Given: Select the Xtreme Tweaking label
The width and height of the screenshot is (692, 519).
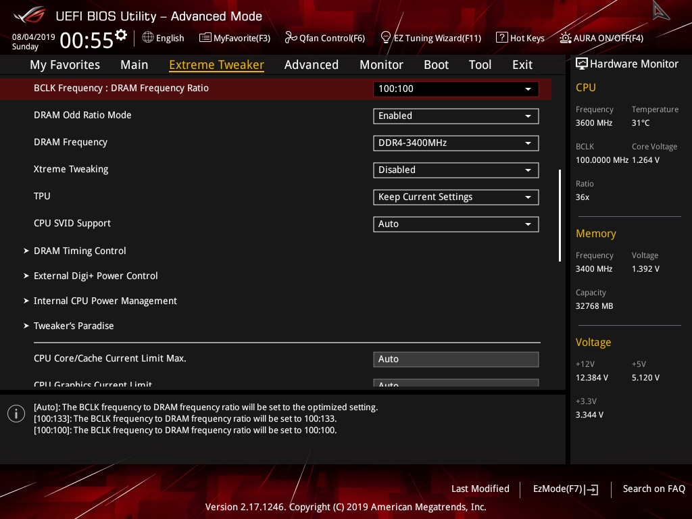Looking at the screenshot, I should 71,169.
